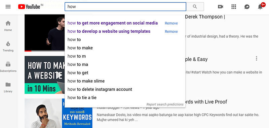Remove the social media engagement suggestion

[x=171, y=23]
